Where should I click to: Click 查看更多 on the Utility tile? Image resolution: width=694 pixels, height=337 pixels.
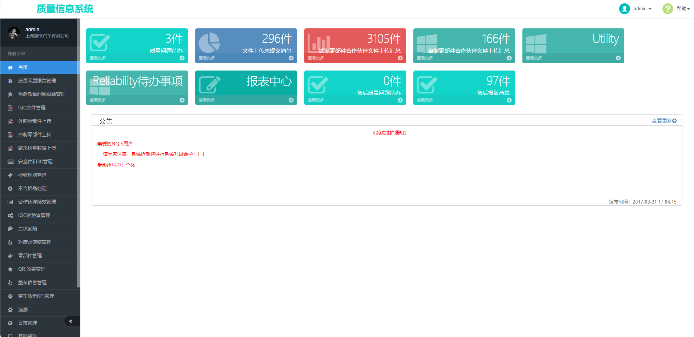(534, 57)
